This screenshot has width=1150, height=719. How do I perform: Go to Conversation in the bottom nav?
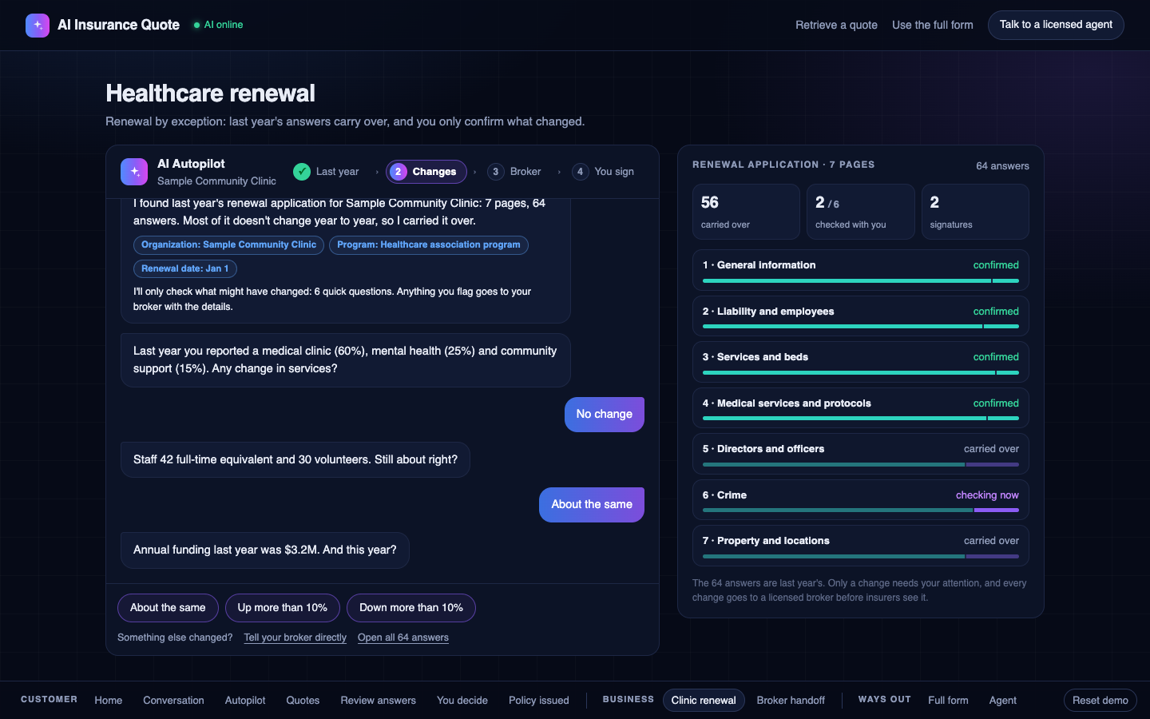click(x=173, y=701)
